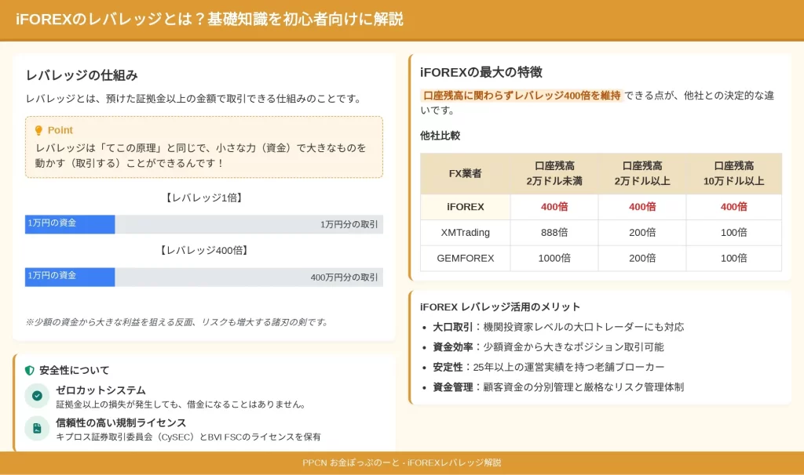Click the iFOREXの最大の特徴 heading
The height and width of the screenshot is (475, 804).
(x=481, y=72)
